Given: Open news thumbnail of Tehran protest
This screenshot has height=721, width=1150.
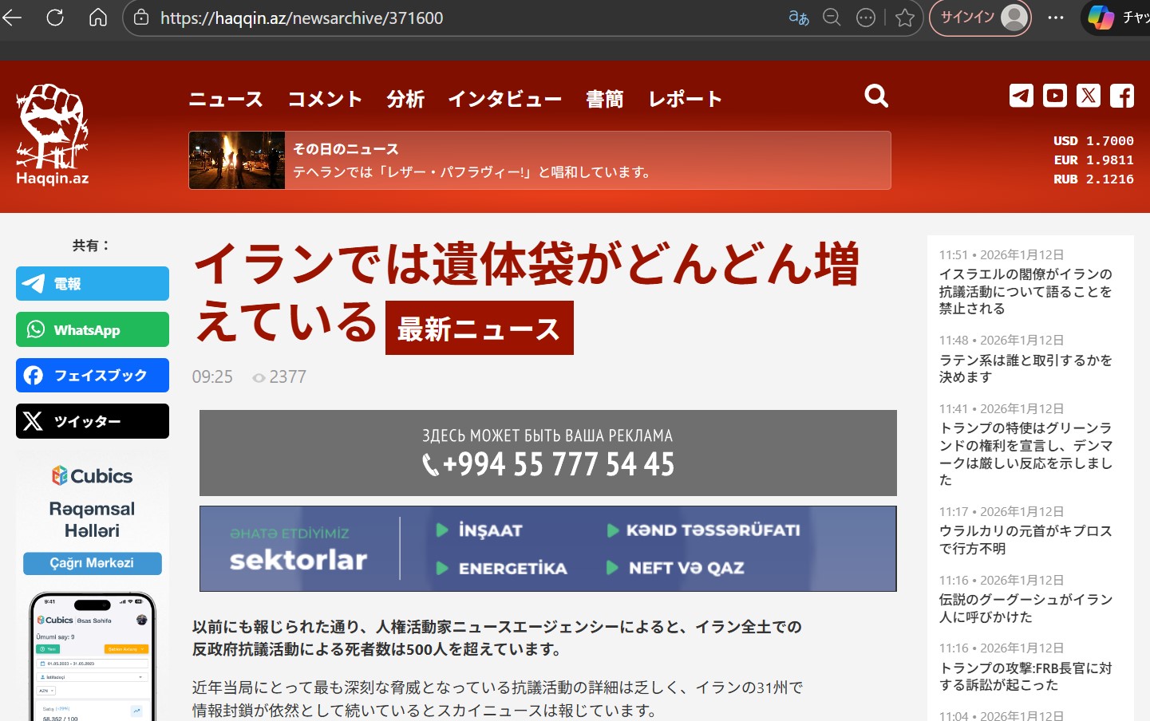Looking at the screenshot, I should 237,160.
